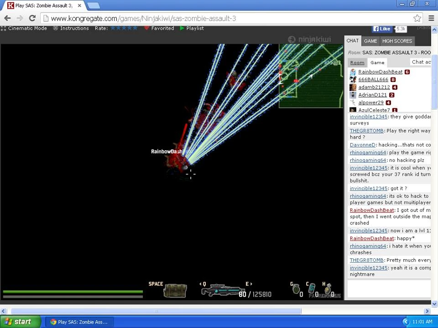
Task: Click the page scroll-right arrow
Action: tap(427, 311)
